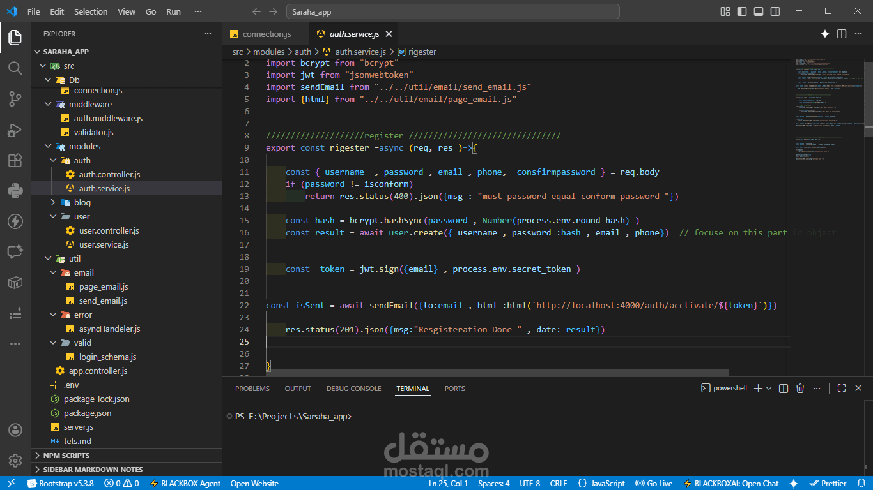The height and width of the screenshot is (490, 873).
Task: Open the chat panel icon in activity bar
Action: pos(15,252)
